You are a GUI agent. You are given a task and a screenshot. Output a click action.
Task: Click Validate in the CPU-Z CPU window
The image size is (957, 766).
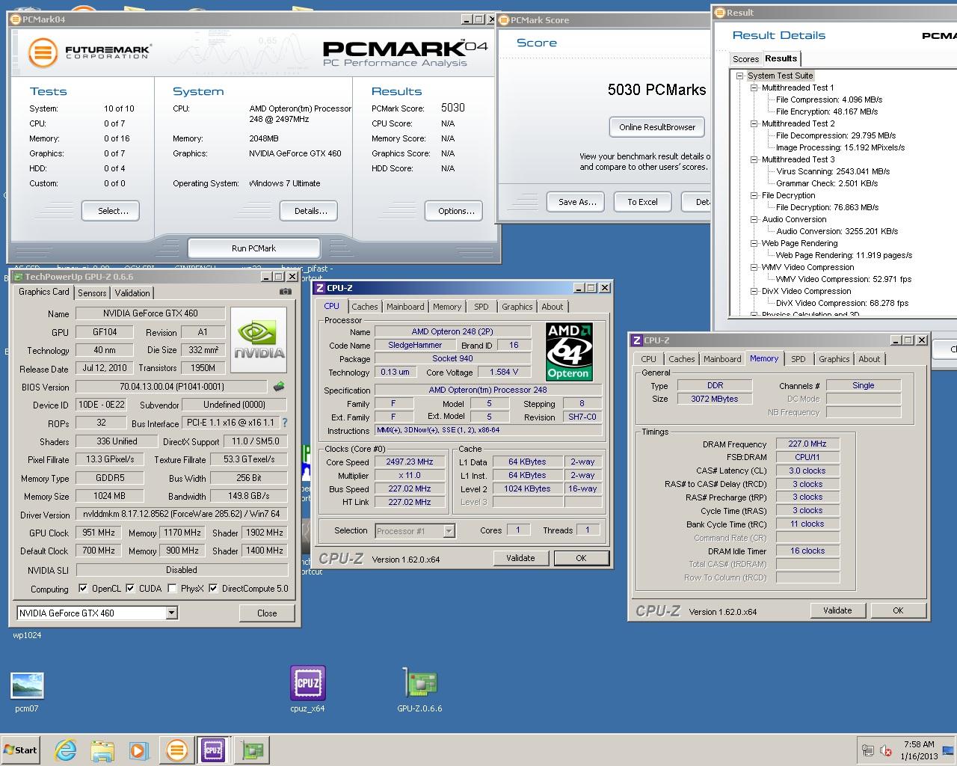520,558
